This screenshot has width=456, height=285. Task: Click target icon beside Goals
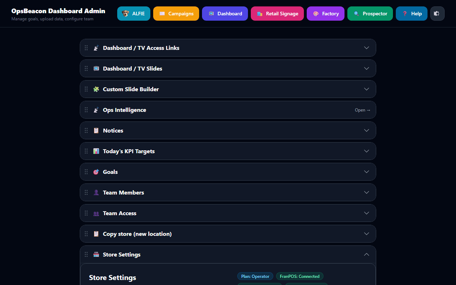pyautogui.click(x=96, y=172)
